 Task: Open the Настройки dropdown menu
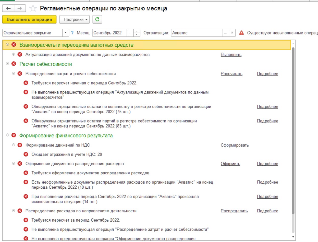coord(74,19)
